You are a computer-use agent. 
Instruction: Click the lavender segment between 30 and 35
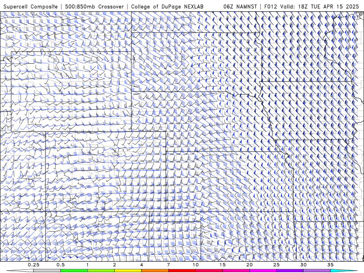(x=317, y=271)
